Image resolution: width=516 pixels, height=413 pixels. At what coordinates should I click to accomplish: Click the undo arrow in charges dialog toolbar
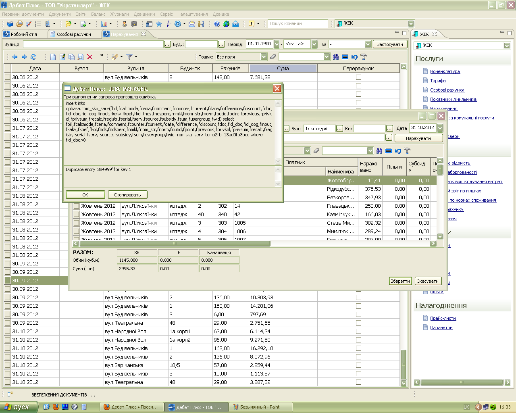pyautogui.click(x=398, y=151)
